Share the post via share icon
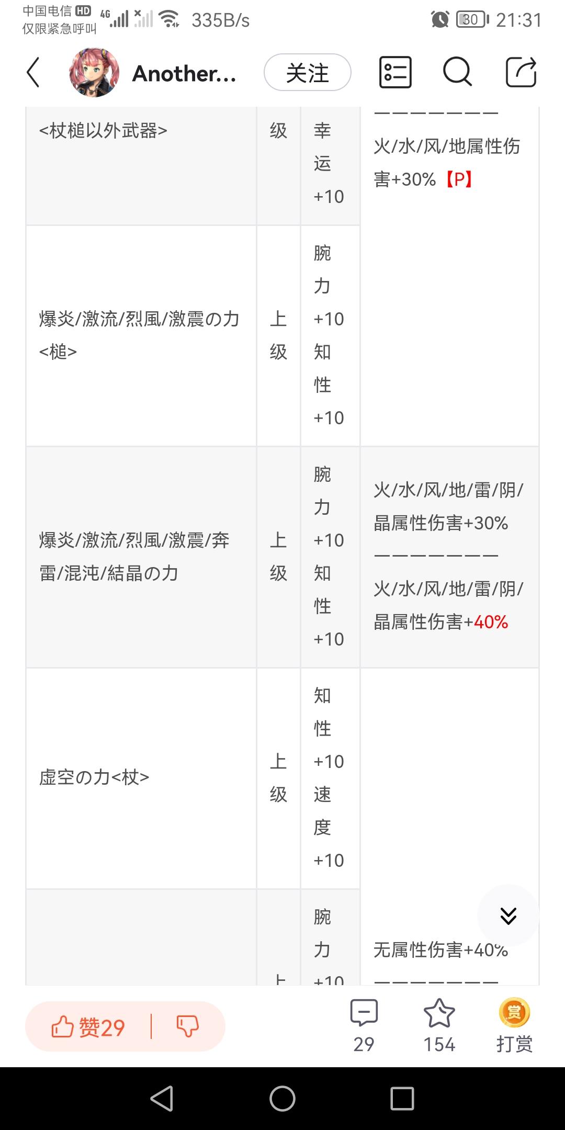The image size is (565, 1130). pyautogui.click(x=521, y=72)
